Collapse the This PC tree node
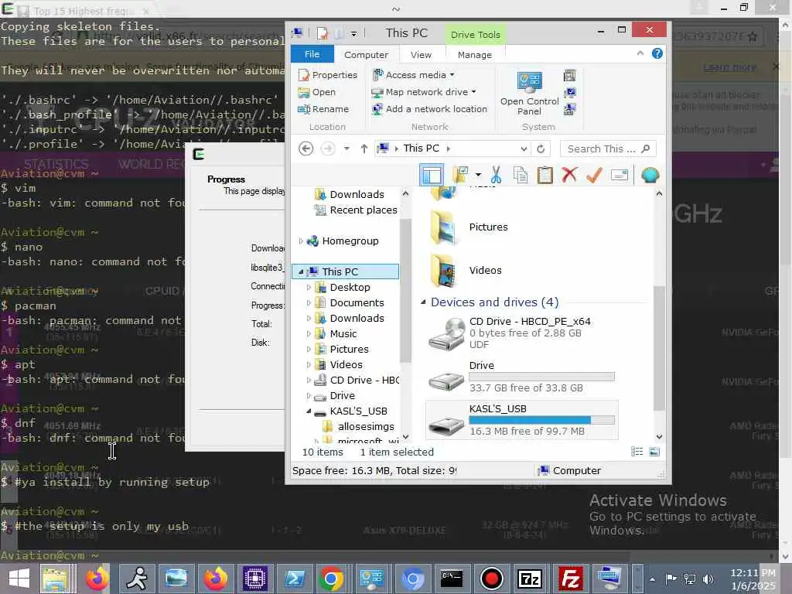This screenshot has width=792, height=594. [x=301, y=271]
